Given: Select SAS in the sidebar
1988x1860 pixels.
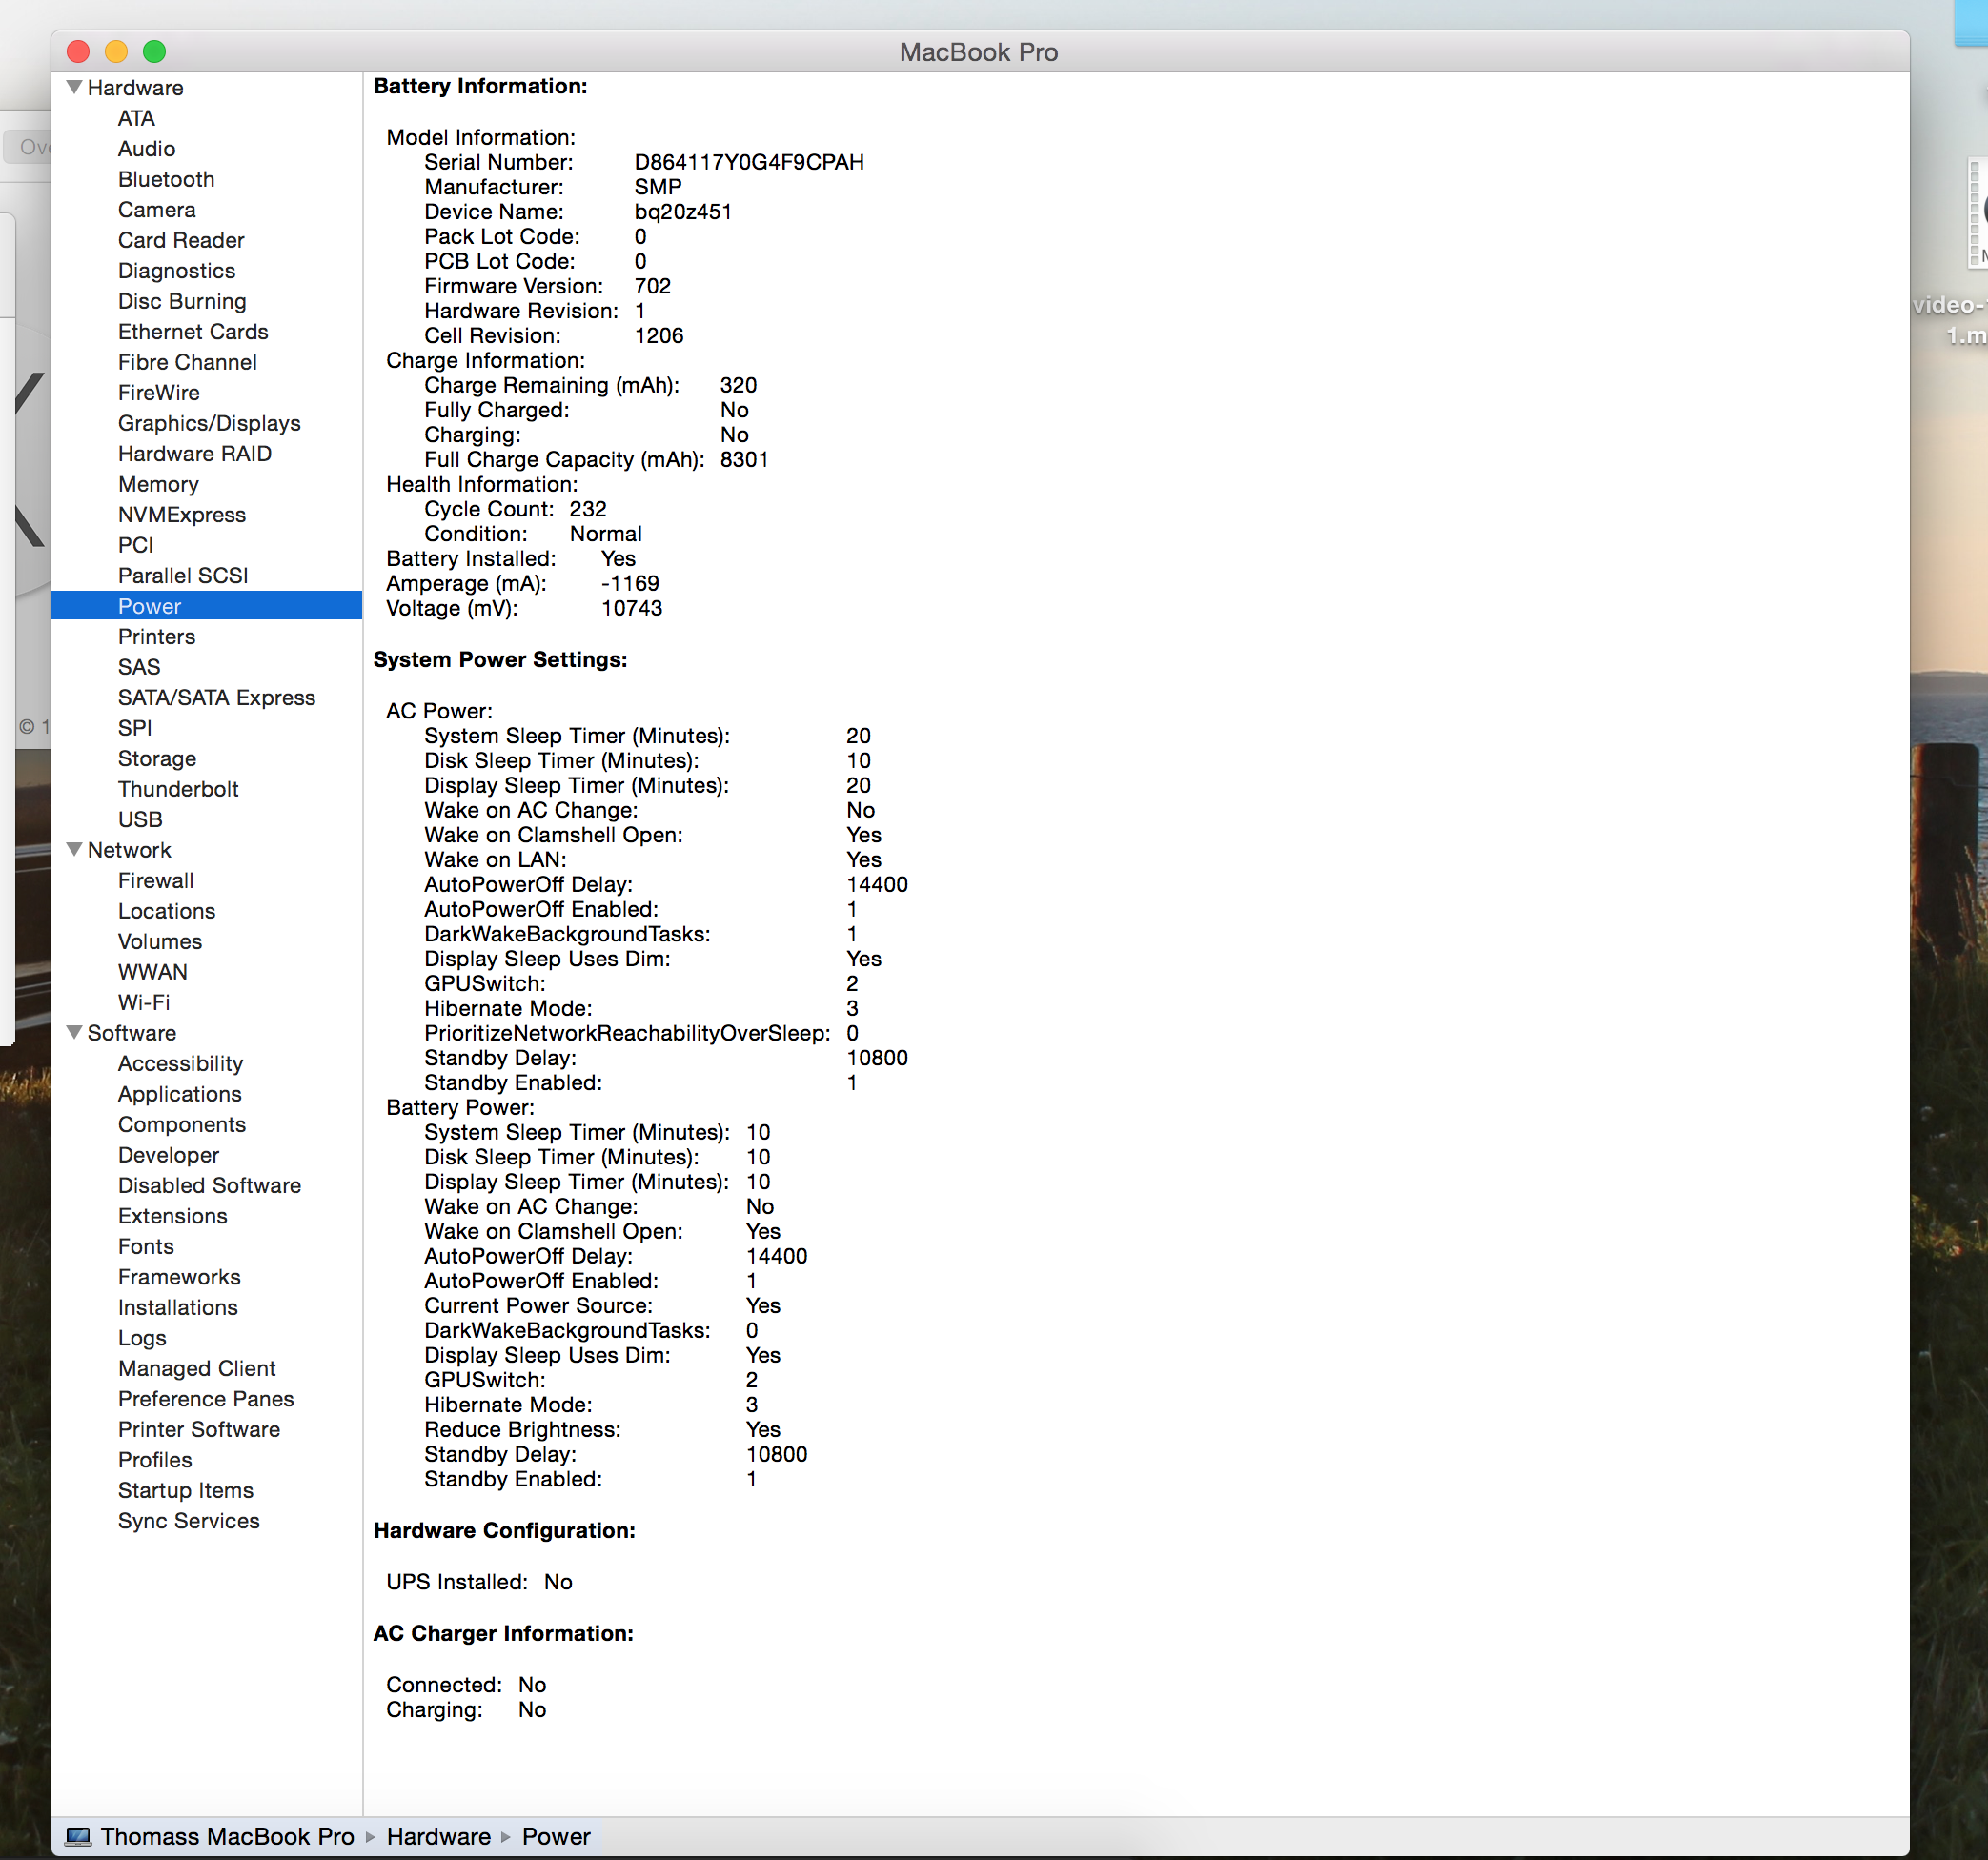Looking at the screenshot, I should tap(138, 667).
